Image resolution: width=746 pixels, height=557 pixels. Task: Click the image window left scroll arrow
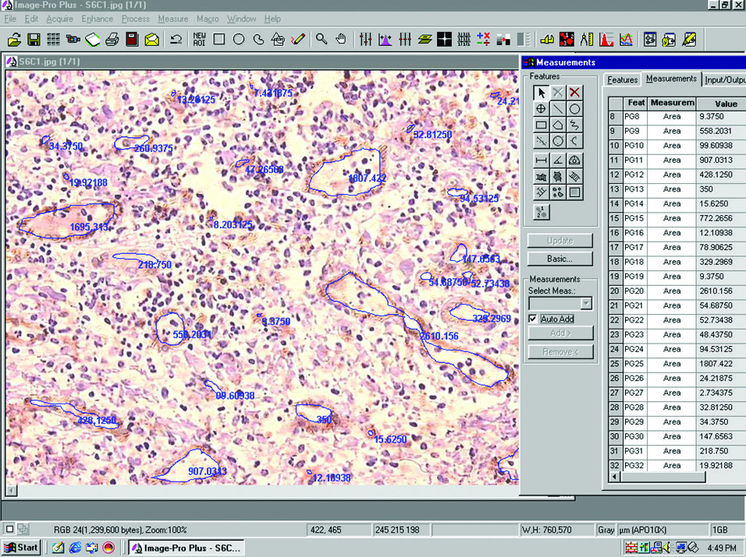click(x=12, y=490)
